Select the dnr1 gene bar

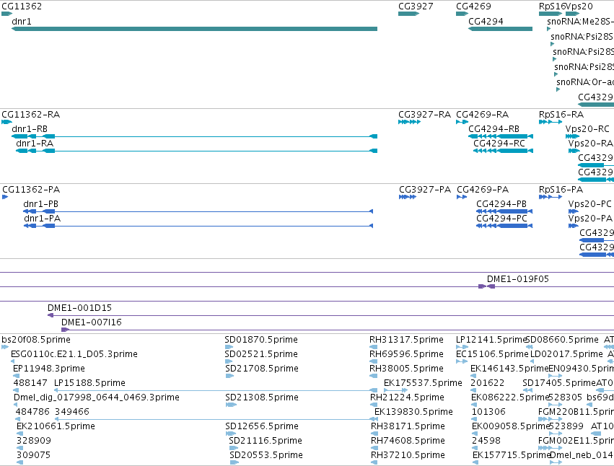[194, 29]
